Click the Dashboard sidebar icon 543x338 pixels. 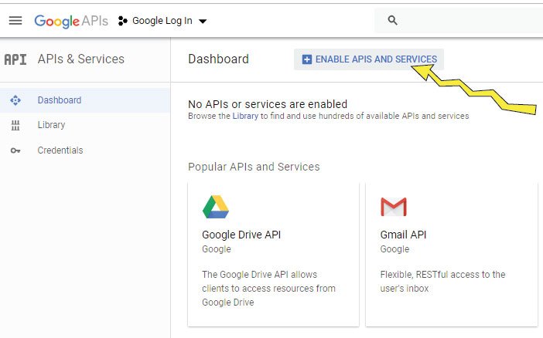coord(15,100)
